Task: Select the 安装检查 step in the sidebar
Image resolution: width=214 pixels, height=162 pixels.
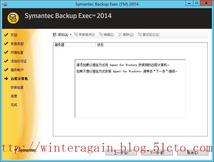Action: point(17,87)
